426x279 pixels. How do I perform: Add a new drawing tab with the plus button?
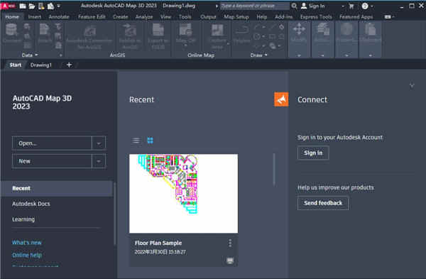click(x=69, y=65)
